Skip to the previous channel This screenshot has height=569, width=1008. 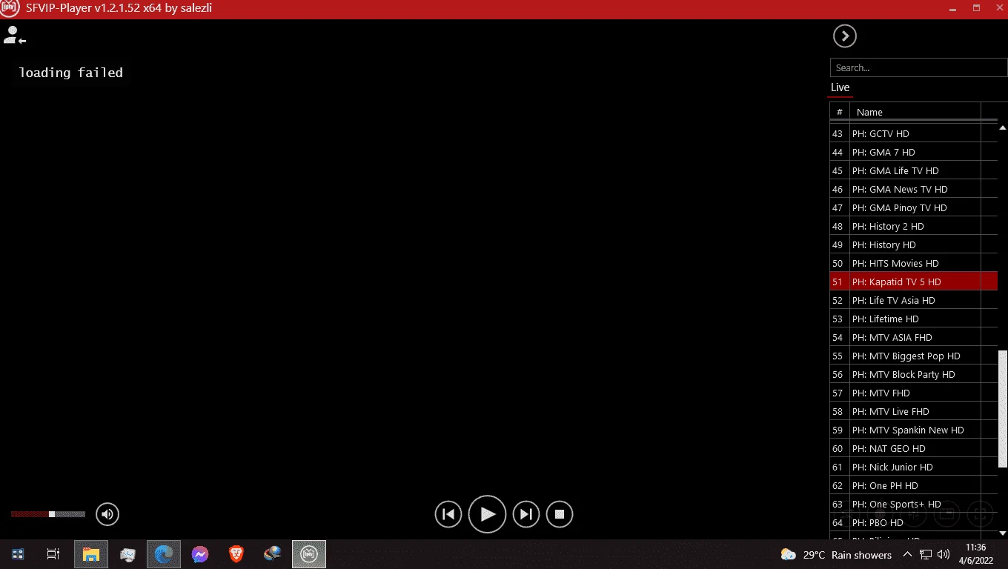click(x=448, y=514)
